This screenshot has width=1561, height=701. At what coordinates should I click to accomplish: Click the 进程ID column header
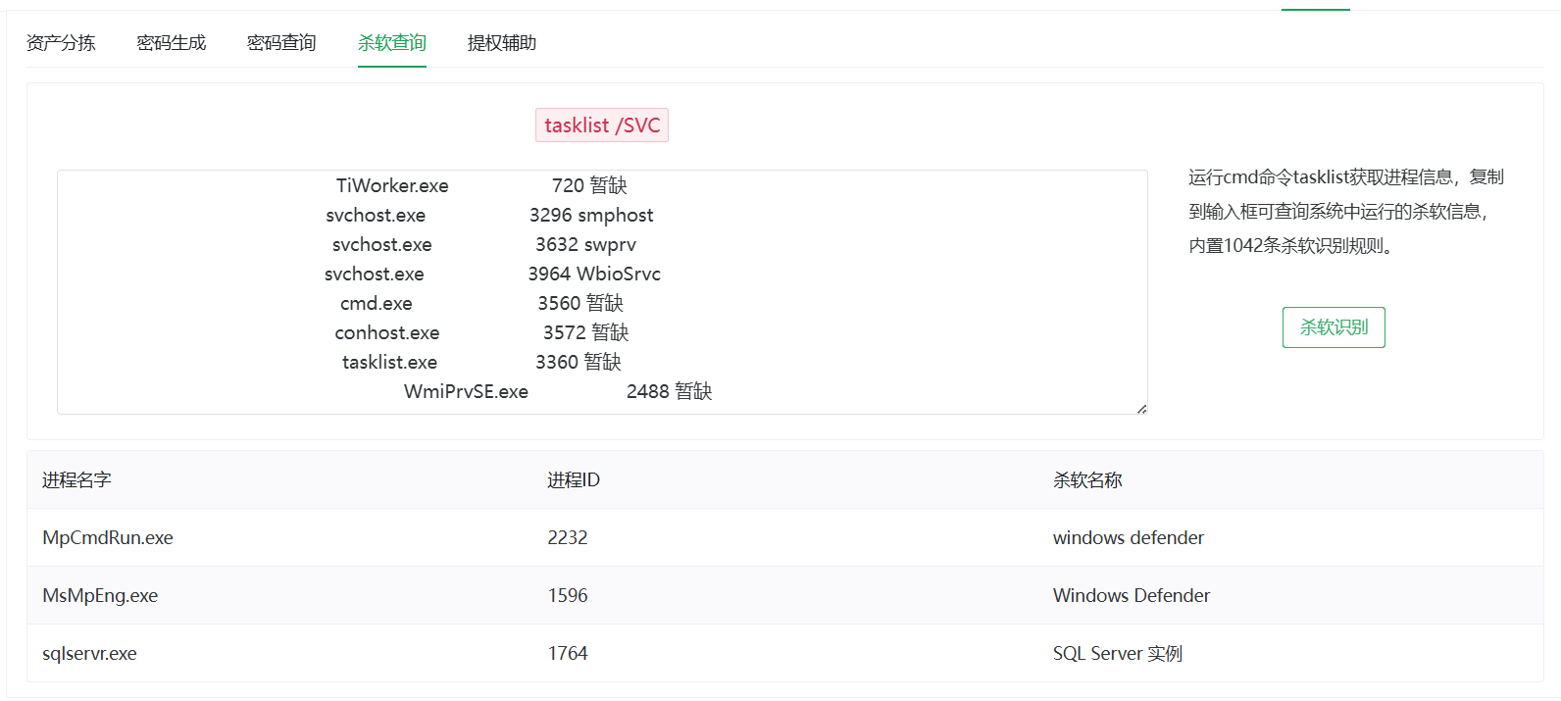point(574,480)
